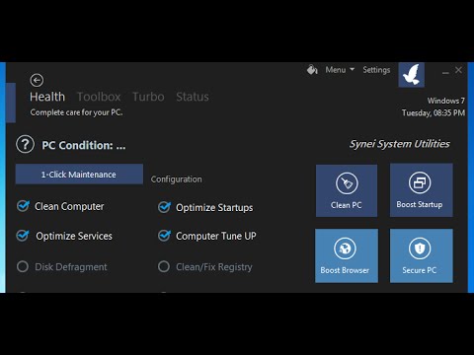Start 1-Click Maintenance
Screen dimensions: 474x355
point(79,175)
